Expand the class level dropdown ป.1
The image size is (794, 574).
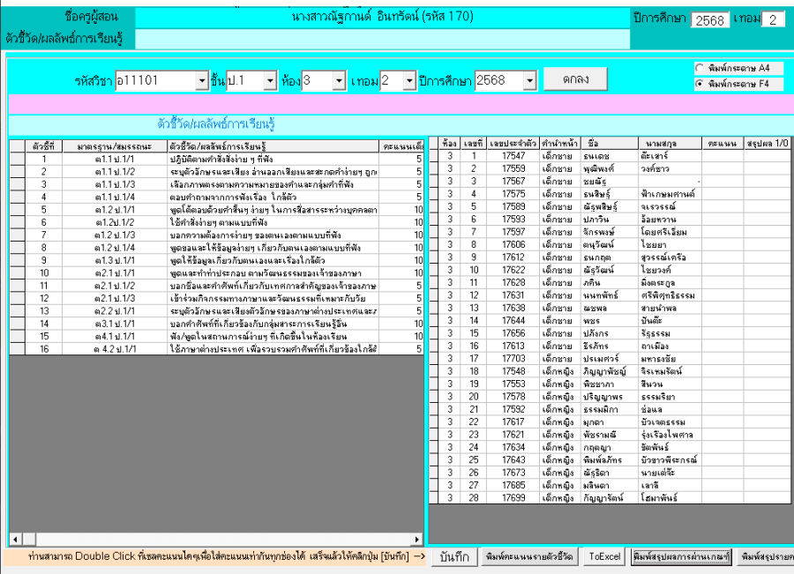pyautogui.click(x=271, y=81)
